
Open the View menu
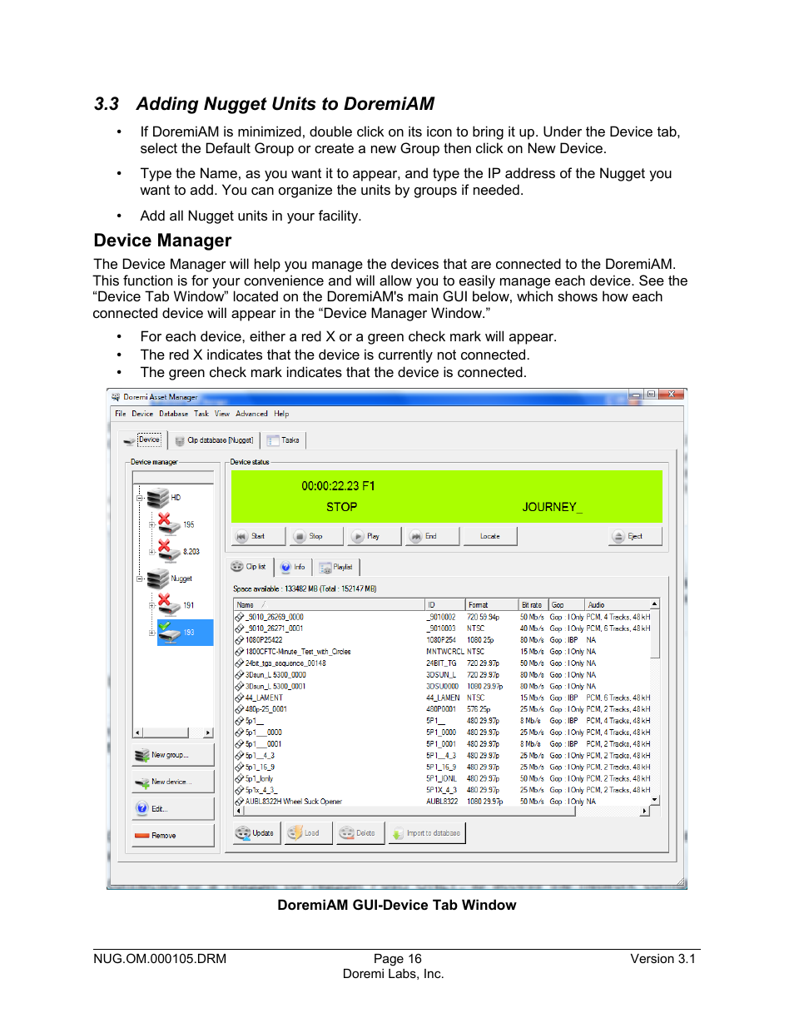221,414
